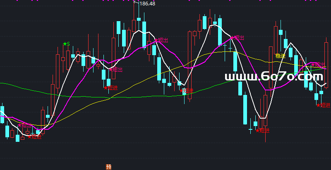The image size is (331, 170).
Task: Click the orange 预 marker at chart bottom
Action: coord(108,167)
